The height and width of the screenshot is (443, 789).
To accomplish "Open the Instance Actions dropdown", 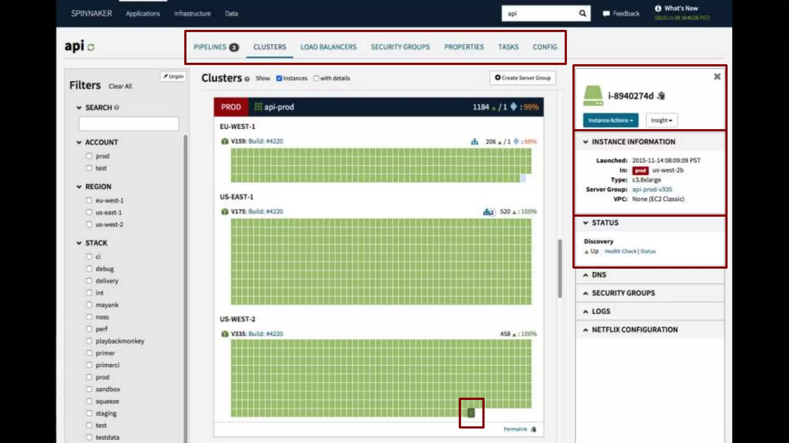I will [x=610, y=120].
